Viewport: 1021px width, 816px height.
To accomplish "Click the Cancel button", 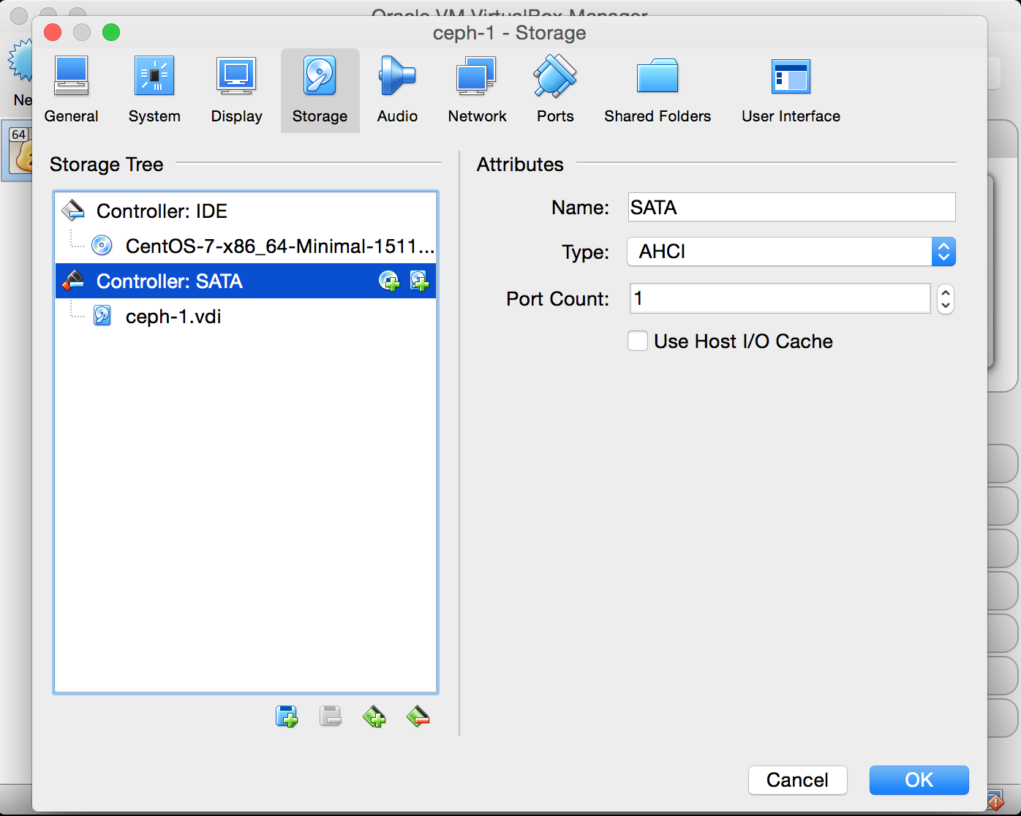I will [x=798, y=780].
